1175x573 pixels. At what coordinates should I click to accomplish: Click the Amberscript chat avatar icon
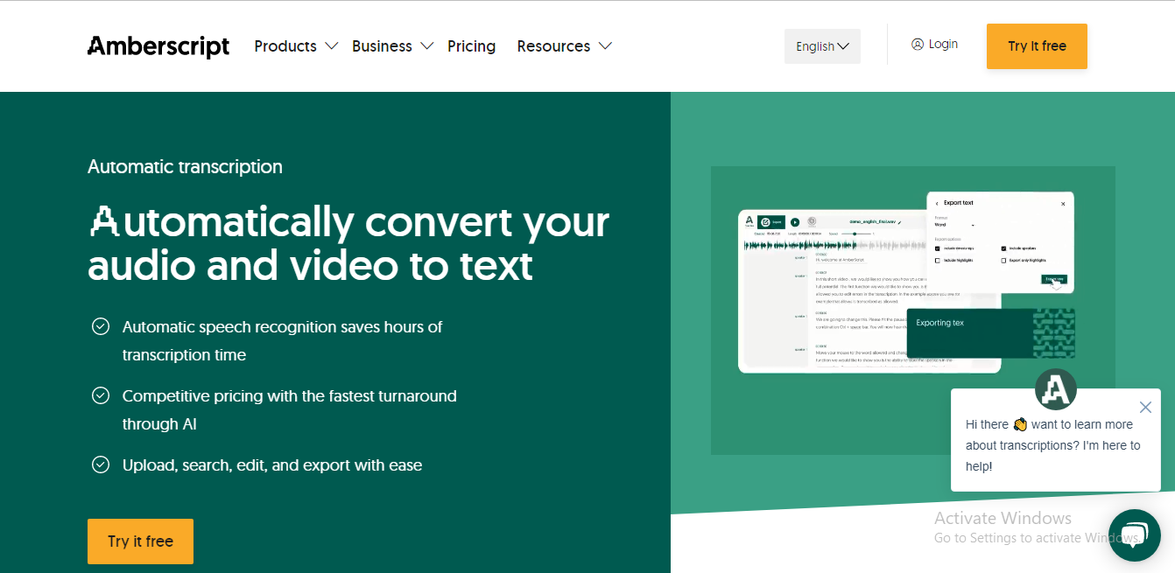[1055, 389]
